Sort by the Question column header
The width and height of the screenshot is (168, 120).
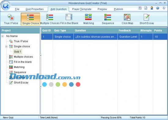point(96,31)
